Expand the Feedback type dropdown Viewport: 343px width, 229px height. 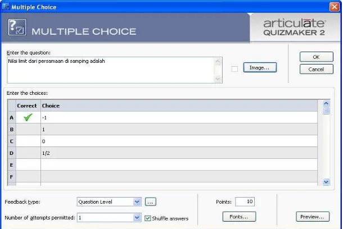[137, 202]
